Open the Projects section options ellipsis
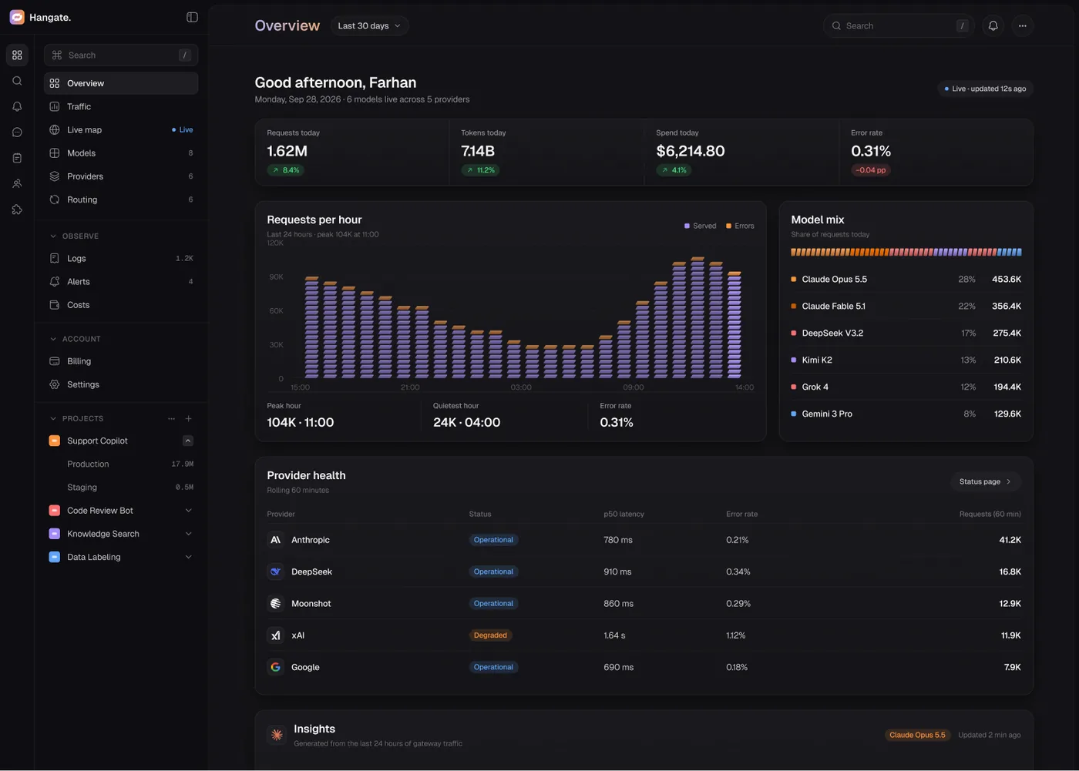 click(x=171, y=418)
